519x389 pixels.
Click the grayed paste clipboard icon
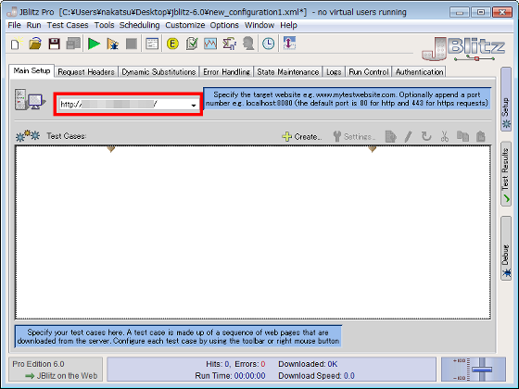click(x=481, y=136)
